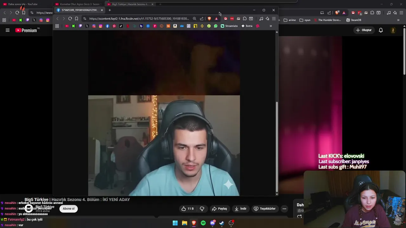Expand hidden bookmarks chevron in back window
The width and height of the screenshot is (406, 228).
[x=398, y=20]
